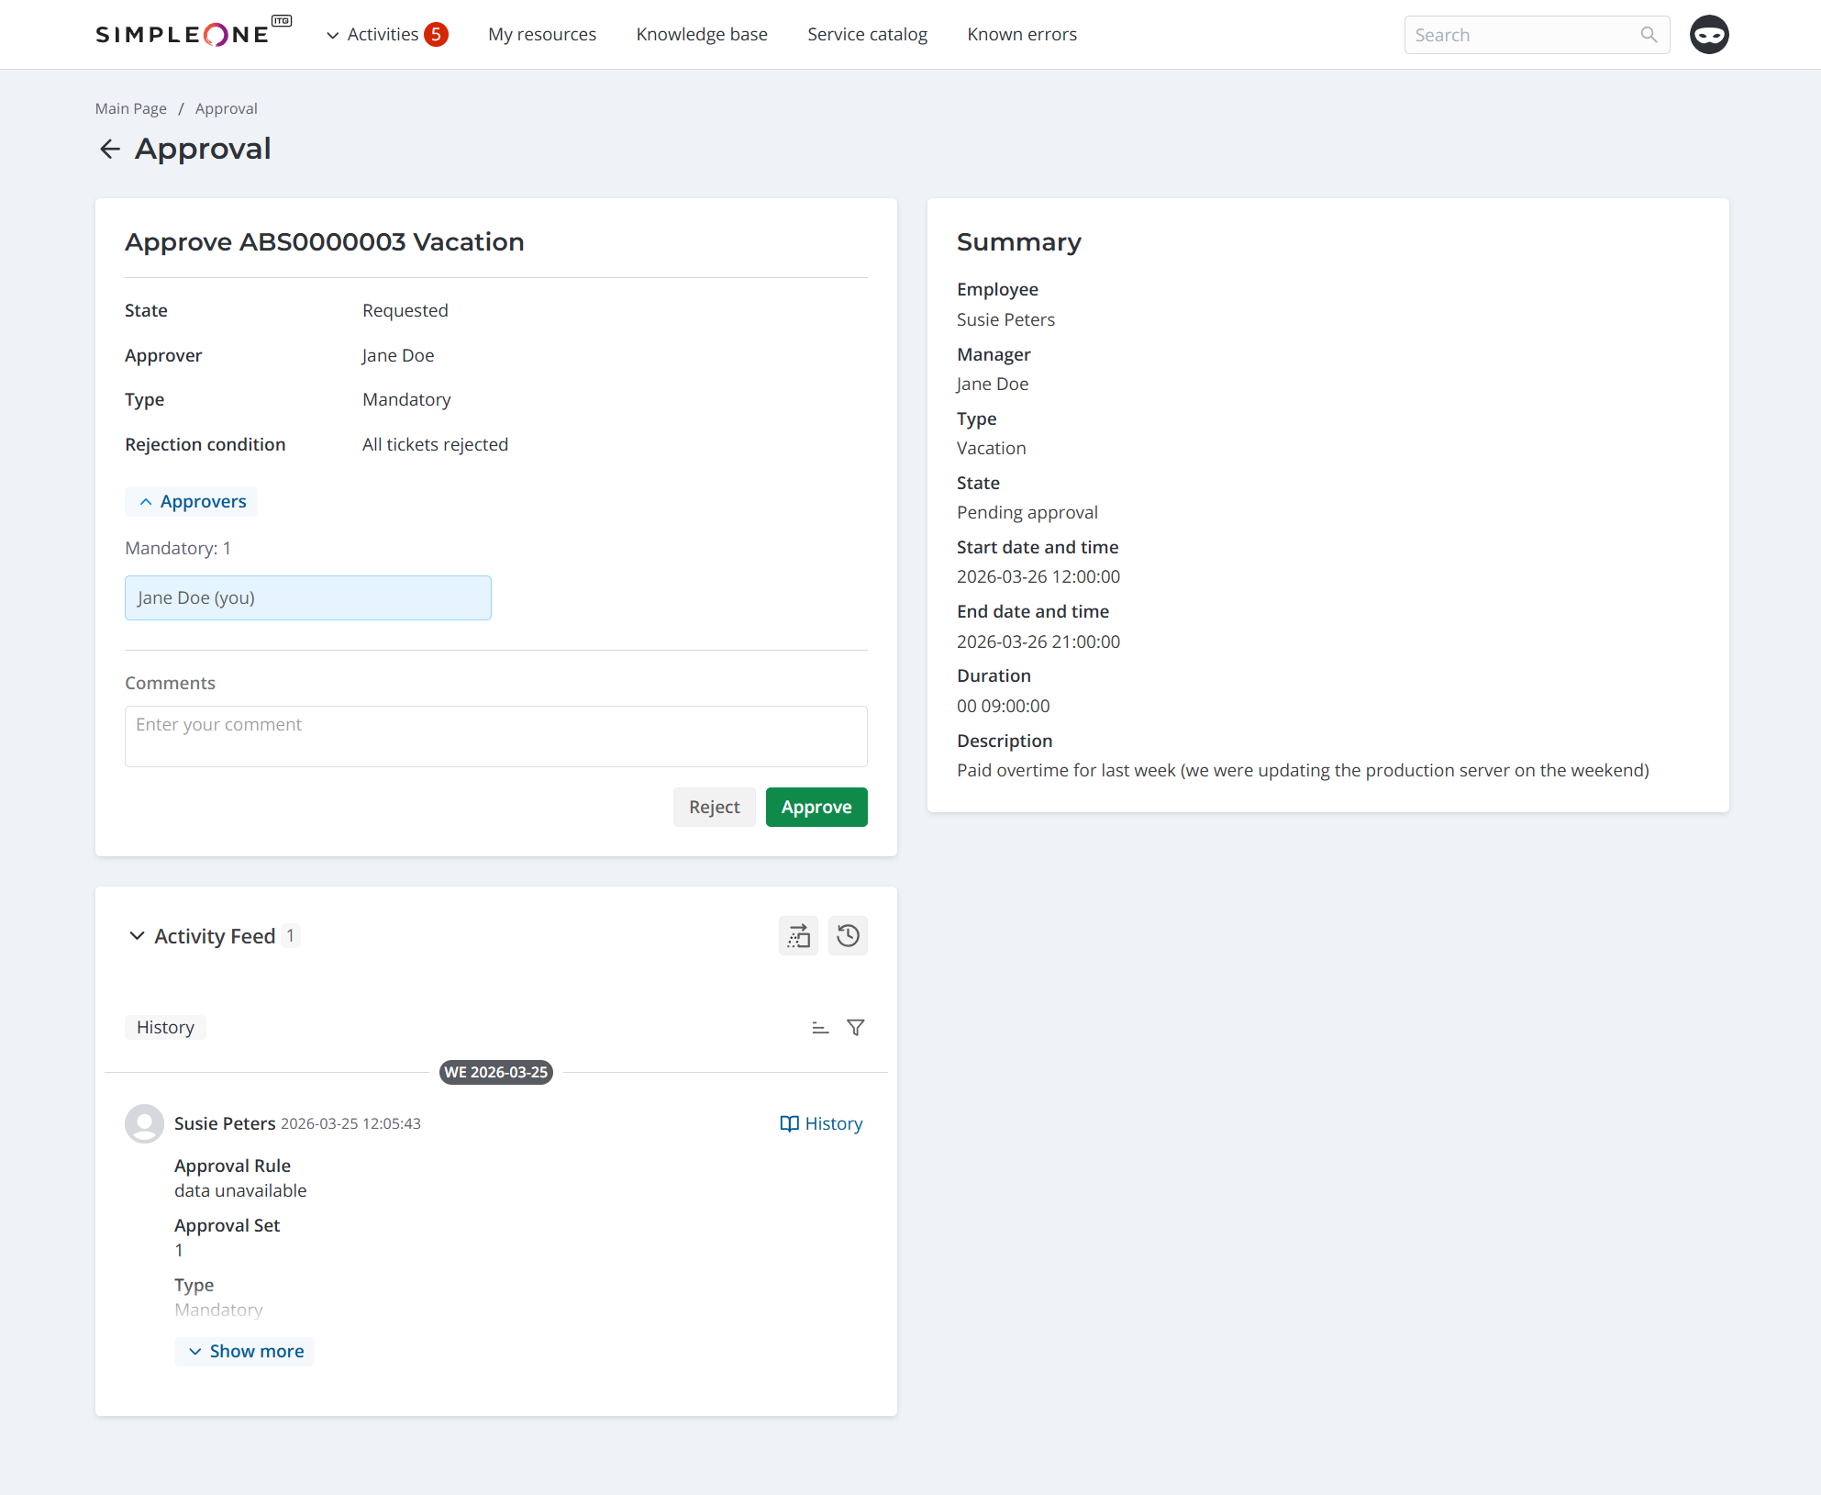Viewport: 1821px width, 1495px height.
Task: Click Susie Peters' avatar in the feed
Action: click(144, 1123)
